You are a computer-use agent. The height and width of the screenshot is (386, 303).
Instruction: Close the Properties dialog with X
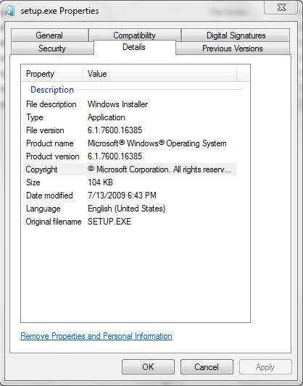[x=281, y=7]
